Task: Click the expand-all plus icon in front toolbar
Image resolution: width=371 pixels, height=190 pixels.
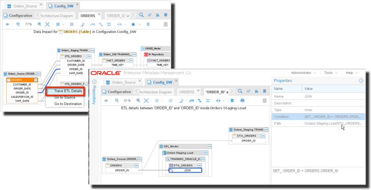Action: (157, 100)
